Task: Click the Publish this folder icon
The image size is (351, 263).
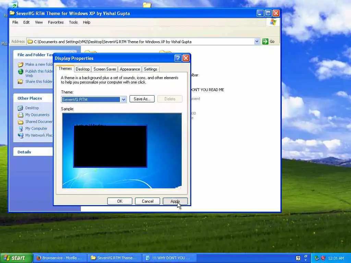Action: (x=21, y=72)
